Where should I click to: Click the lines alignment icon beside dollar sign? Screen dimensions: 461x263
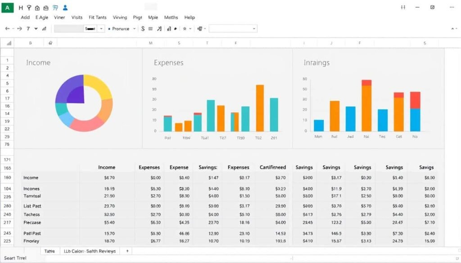[151, 28]
